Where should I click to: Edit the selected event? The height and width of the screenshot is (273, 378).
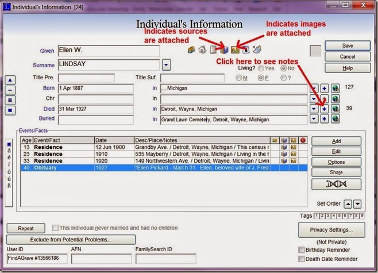click(x=336, y=152)
